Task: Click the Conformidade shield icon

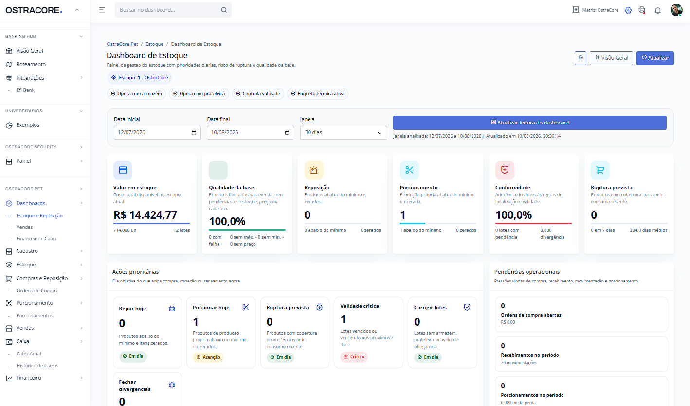Action: 505,170
